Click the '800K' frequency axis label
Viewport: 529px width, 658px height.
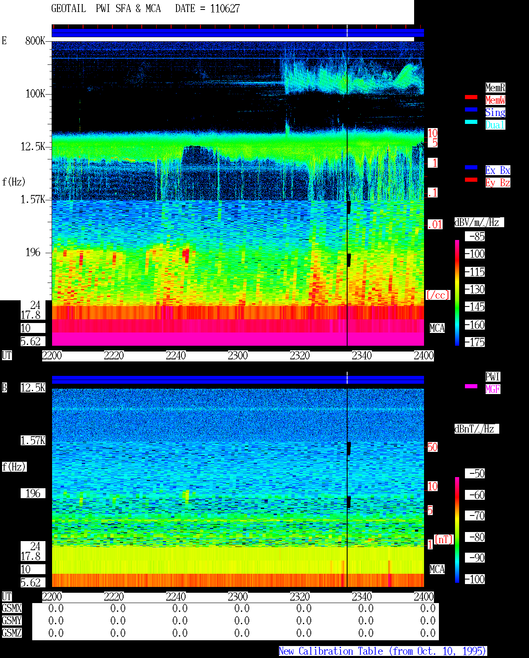36,40
